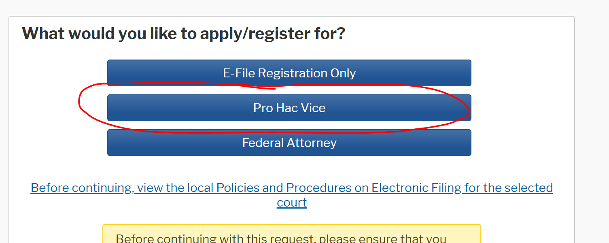This screenshot has width=609, height=243.
Task: Click 'for the selected' at the link's end
Action: tap(509, 188)
